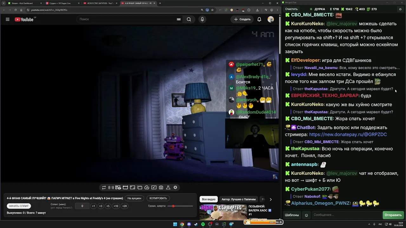The image size is (406, 228).
Task: Click the dashed-top window icon in toolbar
Action: (x=140, y=187)
